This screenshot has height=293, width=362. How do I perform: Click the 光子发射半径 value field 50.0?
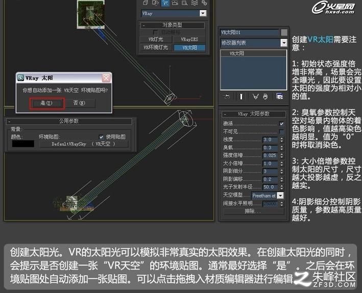(x=271, y=187)
